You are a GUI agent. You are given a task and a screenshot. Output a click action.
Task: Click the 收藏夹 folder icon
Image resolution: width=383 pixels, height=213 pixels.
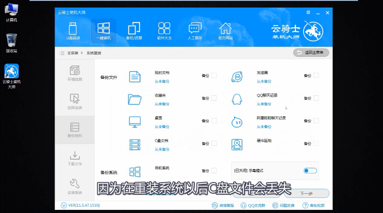(x=135, y=99)
